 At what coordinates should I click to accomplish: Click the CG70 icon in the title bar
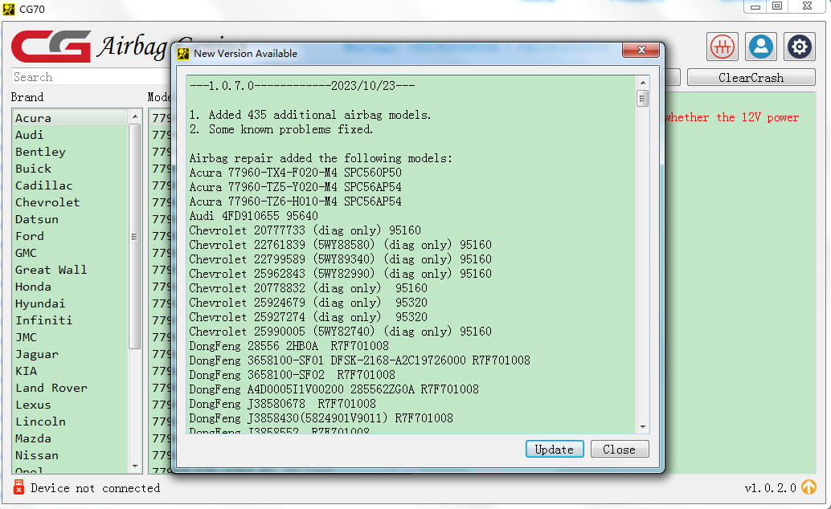9,9
